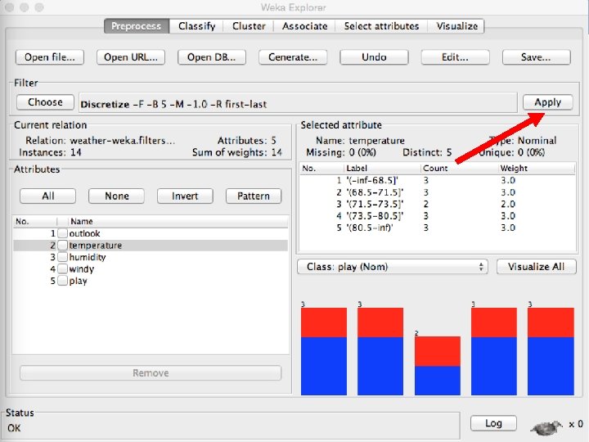
Task: Click the Save... button
Action: pos(536,57)
